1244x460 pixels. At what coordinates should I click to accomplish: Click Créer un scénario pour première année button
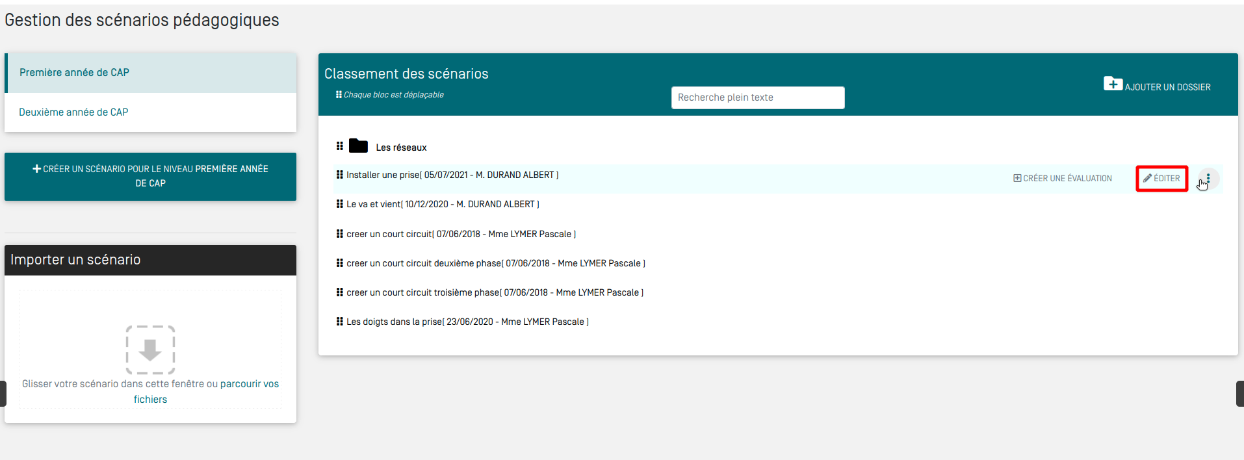coord(150,176)
